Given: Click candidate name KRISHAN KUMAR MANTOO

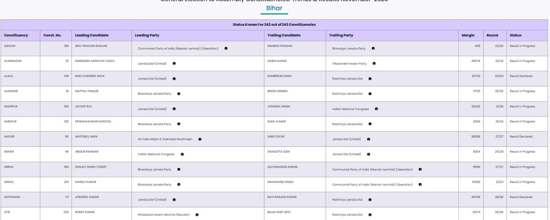Looking at the screenshot, I should [93, 121].
